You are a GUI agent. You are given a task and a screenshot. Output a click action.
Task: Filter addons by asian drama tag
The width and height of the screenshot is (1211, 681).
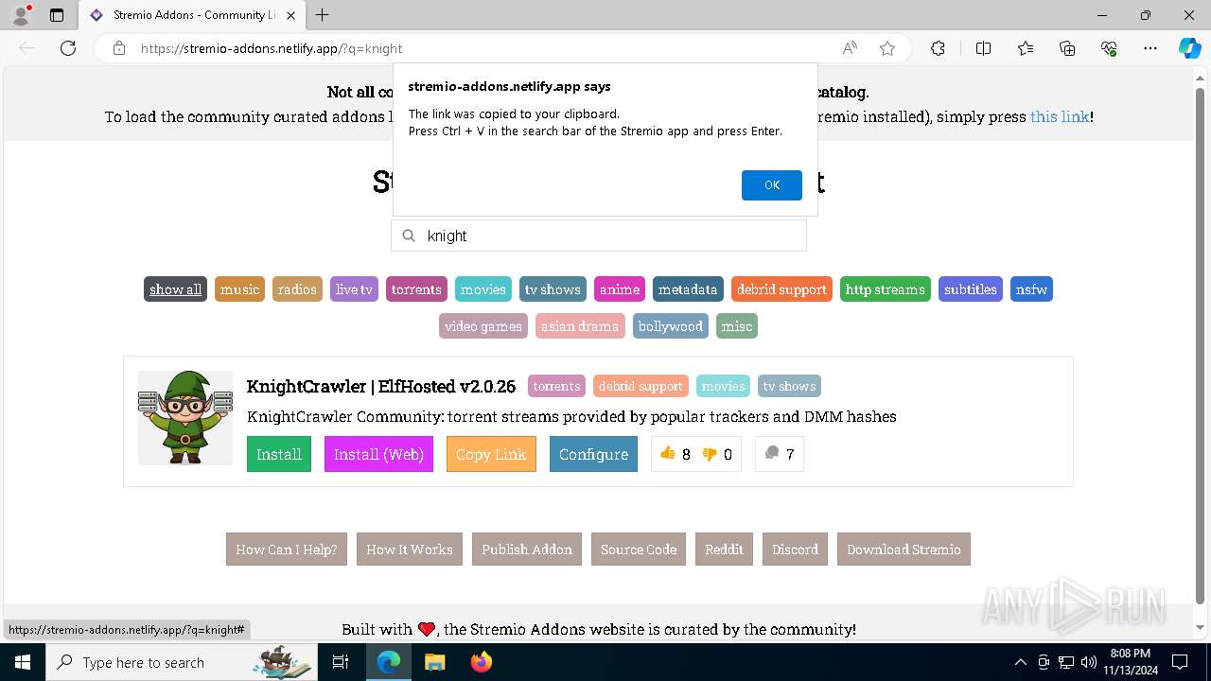pos(580,326)
